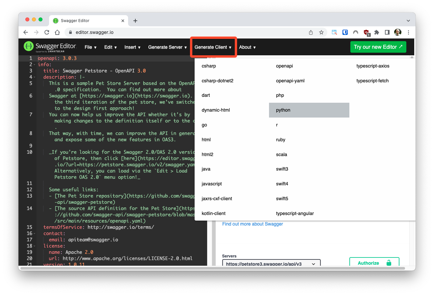The height and width of the screenshot is (295, 434).
Task: Toggle the browser side panel
Action: click(x=387, y=32)
